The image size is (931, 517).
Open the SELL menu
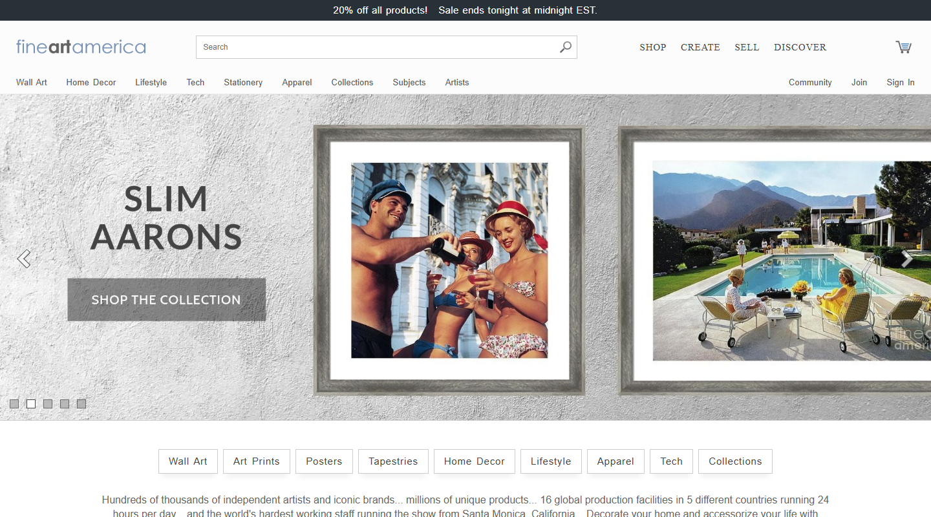(x=747, y=47)
